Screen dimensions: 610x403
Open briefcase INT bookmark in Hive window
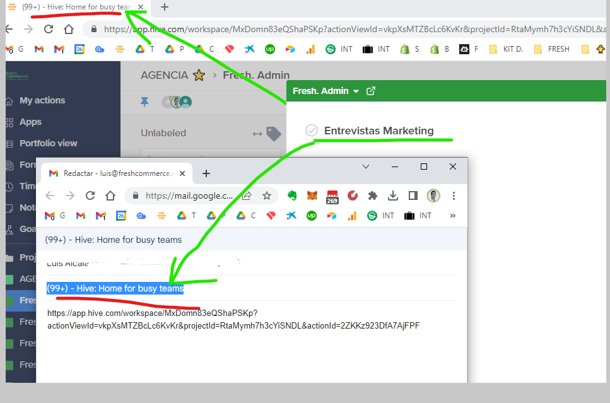pos(376,49)
